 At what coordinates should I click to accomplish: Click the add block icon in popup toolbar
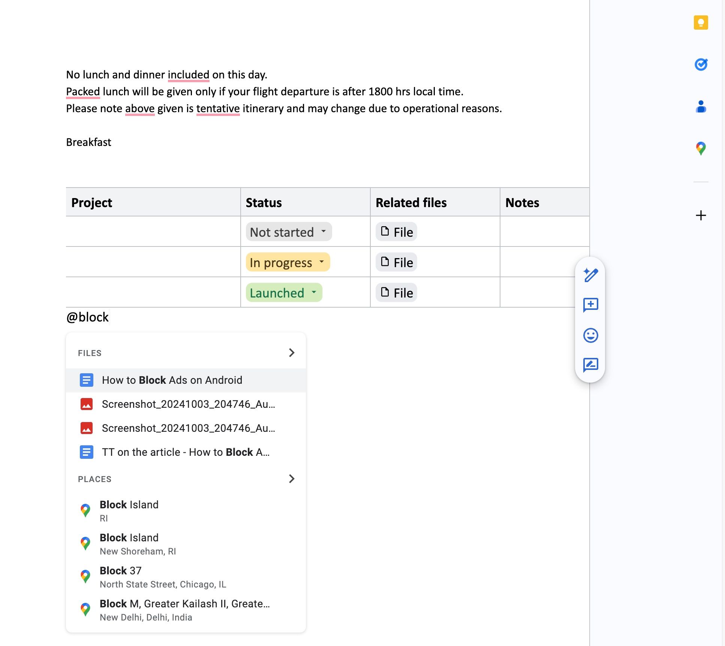point(590,304)
